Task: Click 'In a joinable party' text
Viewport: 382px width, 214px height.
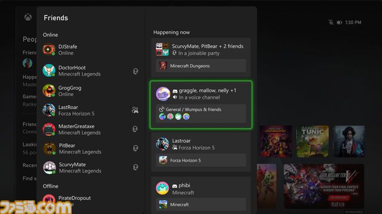Action: tap(199, 53)
